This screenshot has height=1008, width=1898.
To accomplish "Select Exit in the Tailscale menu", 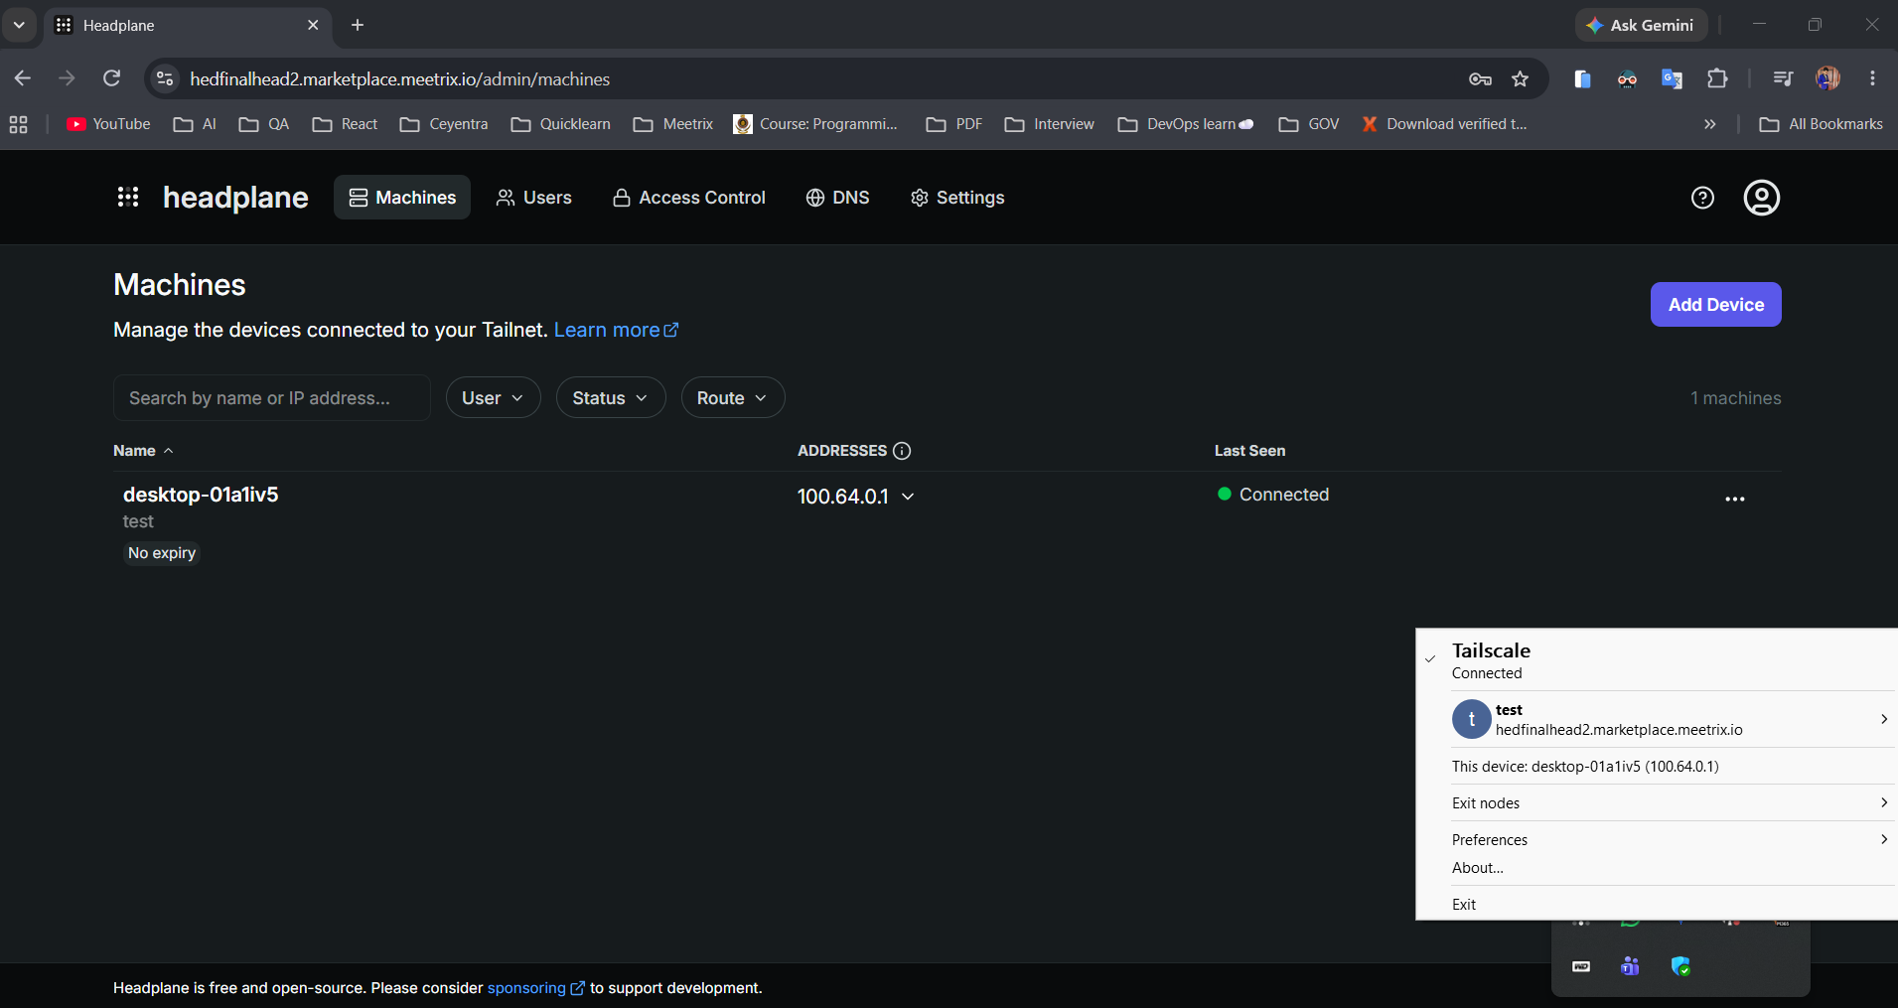I will pyautogui.click(x=1657, y=904).
